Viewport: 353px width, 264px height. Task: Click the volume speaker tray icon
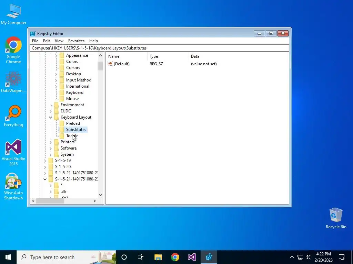pyautogui.click(x=308, y=257)
